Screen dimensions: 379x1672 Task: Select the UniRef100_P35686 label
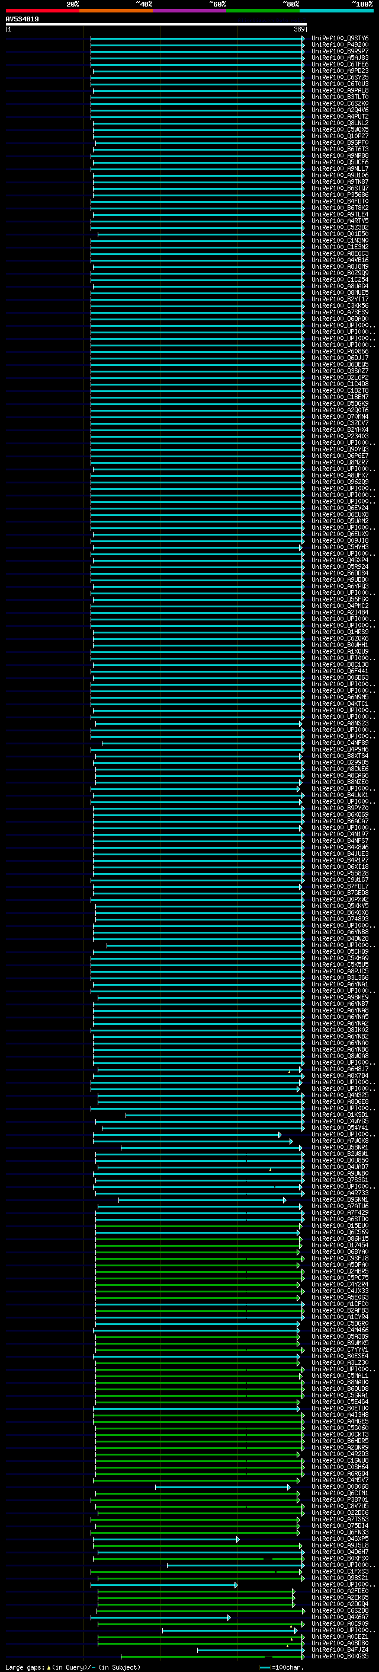point(340,195)
